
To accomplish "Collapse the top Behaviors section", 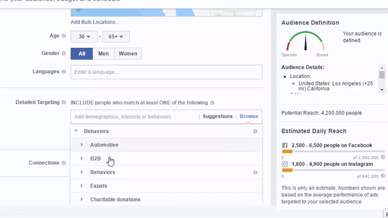I will [x=76, y=131].
